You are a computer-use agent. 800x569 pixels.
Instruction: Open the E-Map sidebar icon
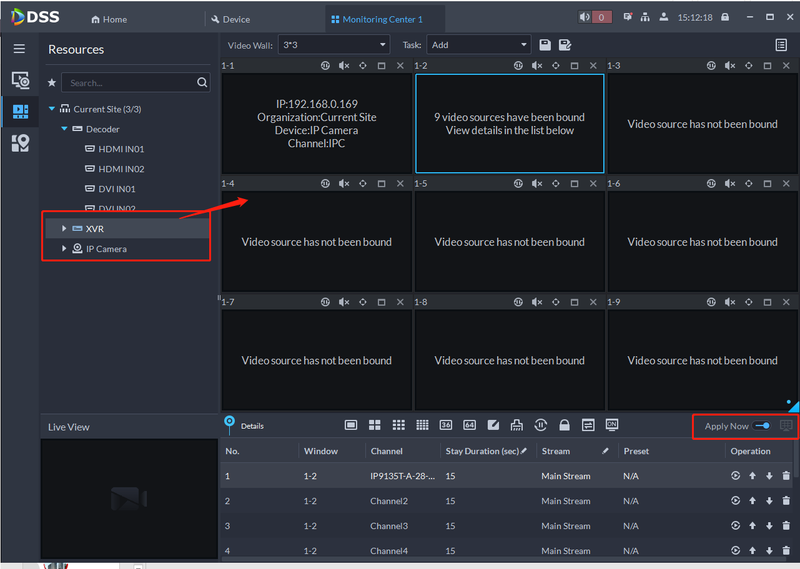21,143
